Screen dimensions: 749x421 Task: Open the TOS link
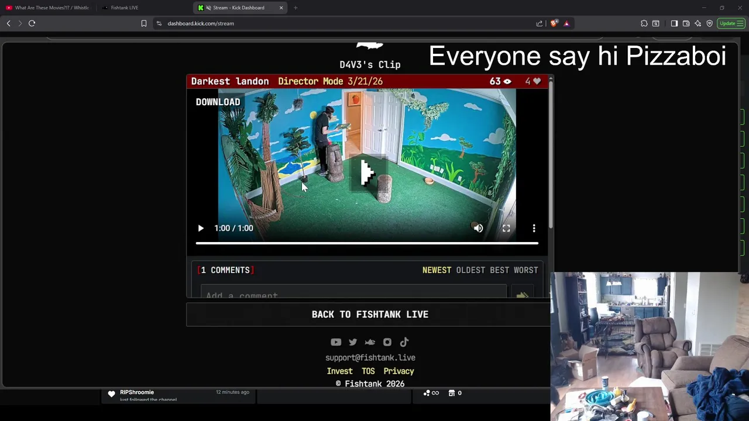(368, 371)
